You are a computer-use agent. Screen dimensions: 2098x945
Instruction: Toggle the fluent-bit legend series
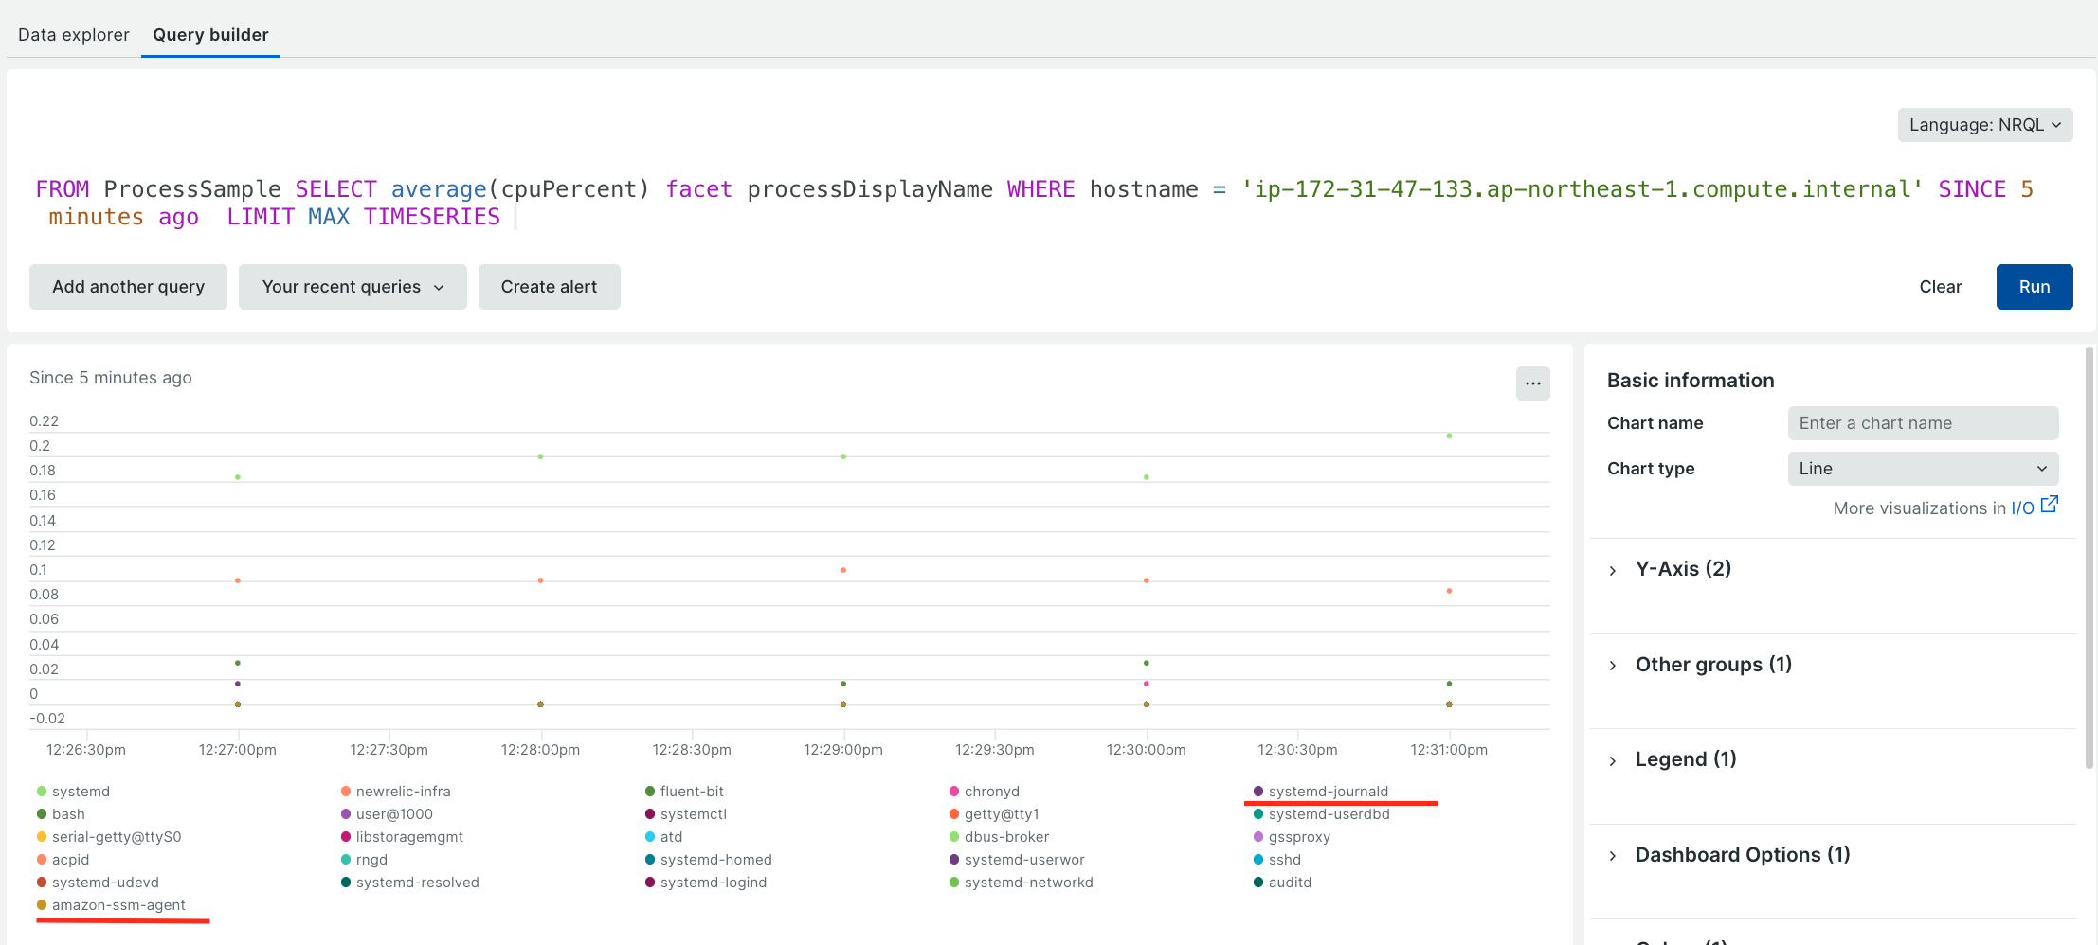tap(684, 792)
